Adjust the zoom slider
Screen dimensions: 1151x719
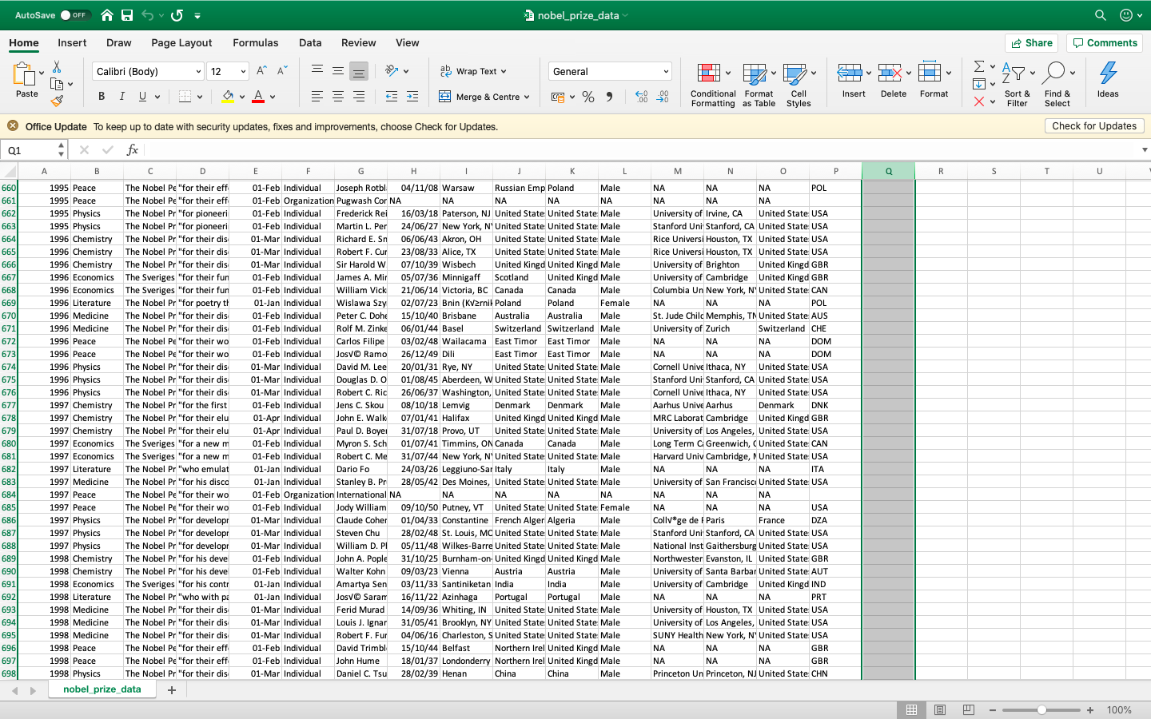tap(1041, 709)
